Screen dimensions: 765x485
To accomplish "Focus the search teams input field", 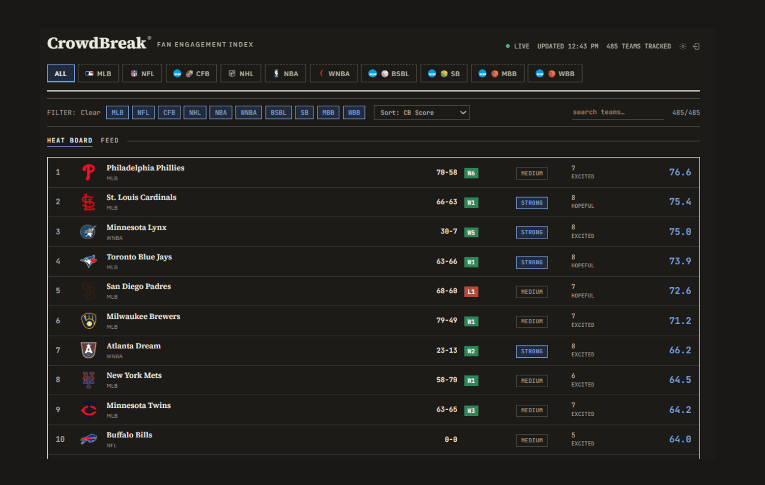I will pos(618,113).
